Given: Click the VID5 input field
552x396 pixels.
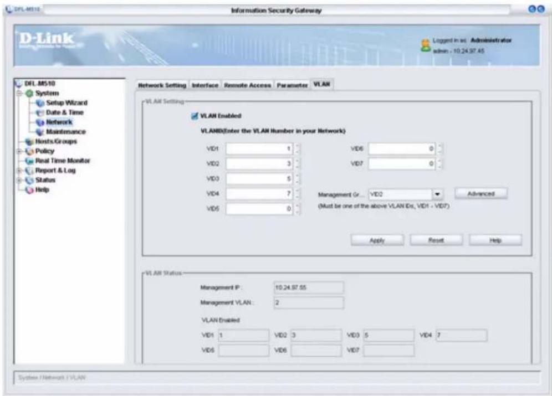Looking at the screenshot, I should [259, 209].
